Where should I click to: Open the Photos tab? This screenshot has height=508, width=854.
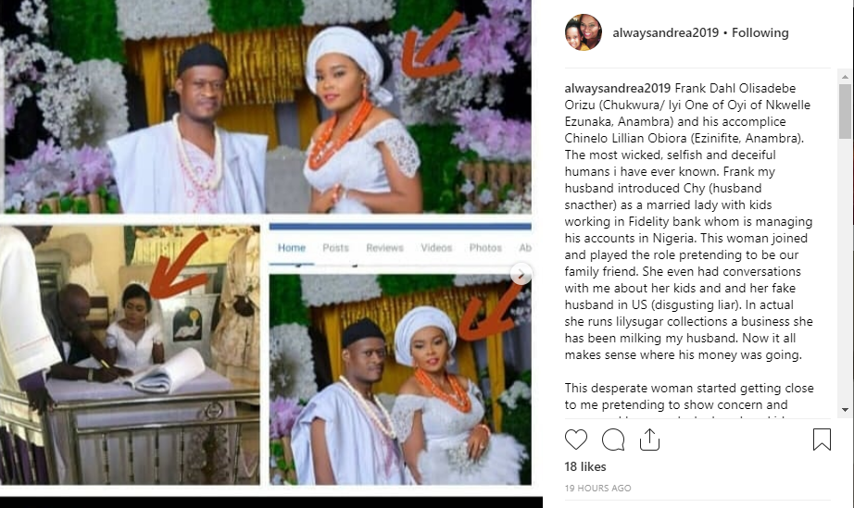click(x=485, y=248)
